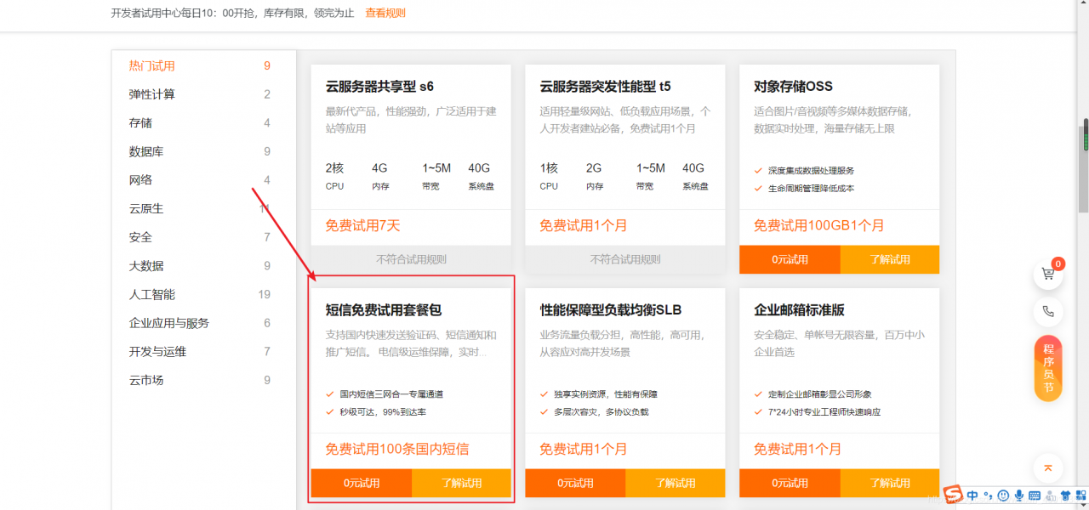Click 了解试用 for 负载均衡SLB
Viewport: 1089px width, 510px height.
[x=676, y=483]
